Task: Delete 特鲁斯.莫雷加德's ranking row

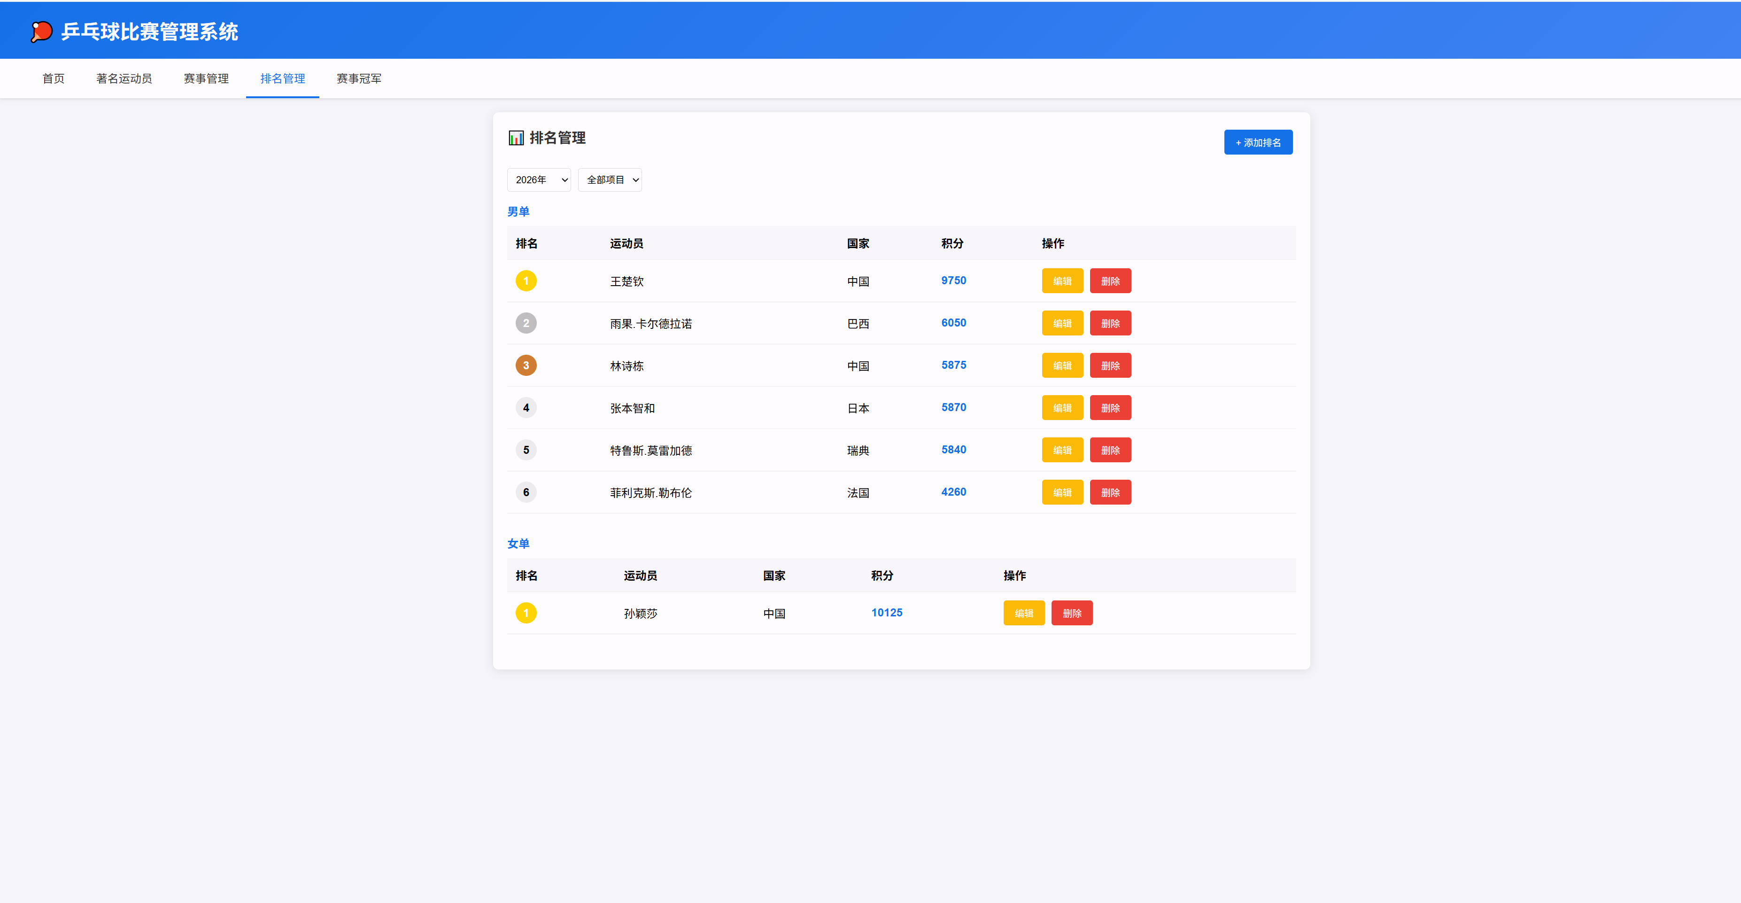Action: (1110, 450)
